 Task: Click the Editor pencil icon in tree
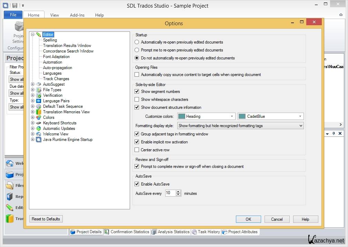(39, 35)
